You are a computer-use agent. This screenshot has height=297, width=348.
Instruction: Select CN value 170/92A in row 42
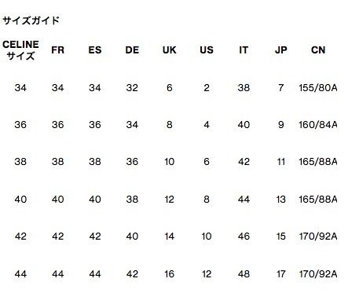point(318,236)
